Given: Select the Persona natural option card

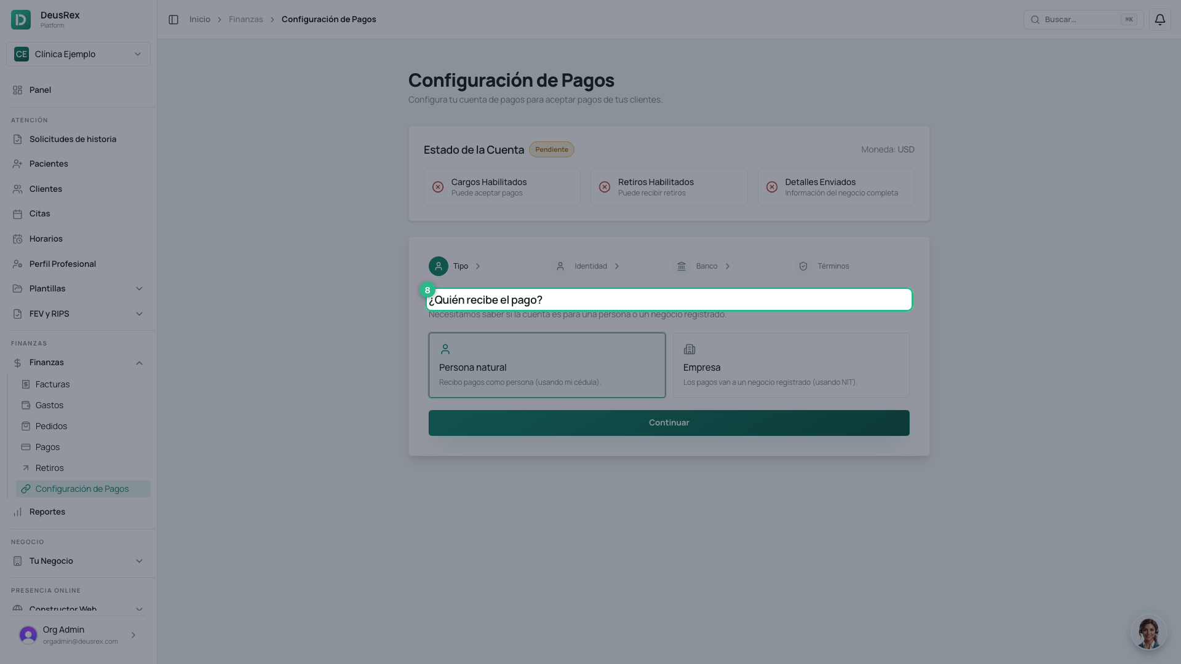Looking at the screenshot, I should (547, 365).
